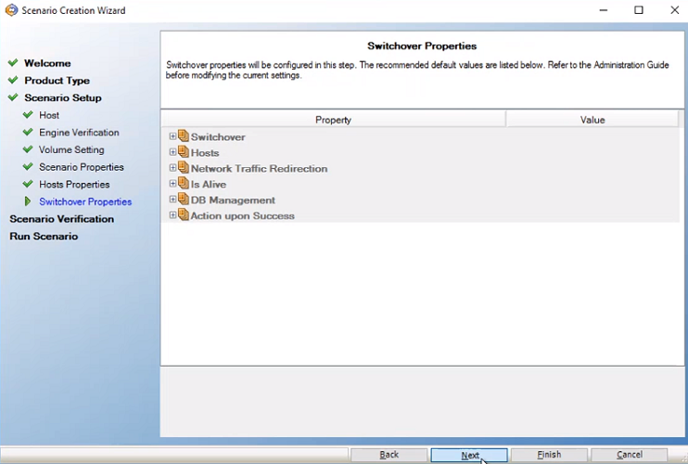688x464 pixels.
Task: Open the Volume Setting step
Action: tap(71, 149)
